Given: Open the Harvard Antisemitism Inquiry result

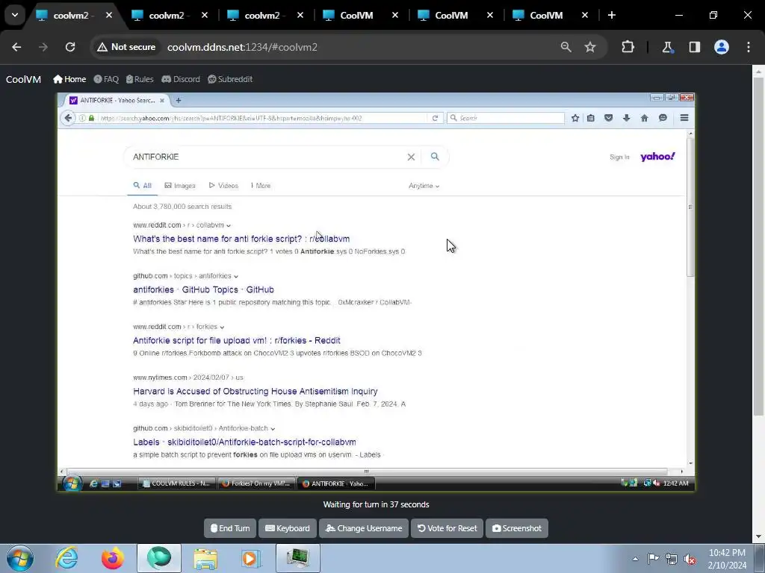Looking at the screenshot, I should point(255,391).
